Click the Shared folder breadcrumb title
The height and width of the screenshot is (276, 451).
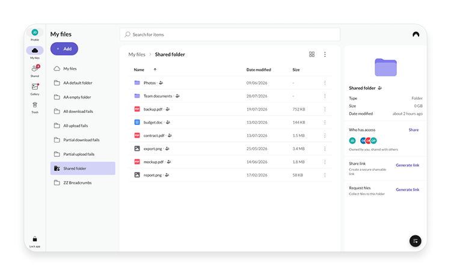click(x=170, y=54)
